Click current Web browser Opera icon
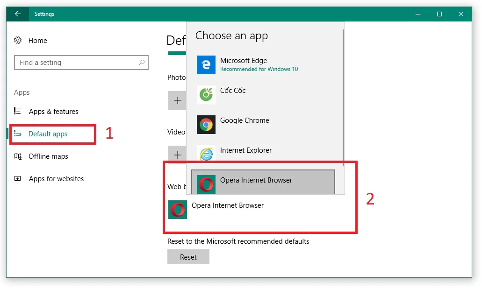Viewport: 482px width, 289px height. pos(178,210)
